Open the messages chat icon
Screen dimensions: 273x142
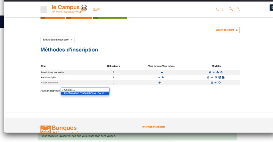click(x=224, y=9)
